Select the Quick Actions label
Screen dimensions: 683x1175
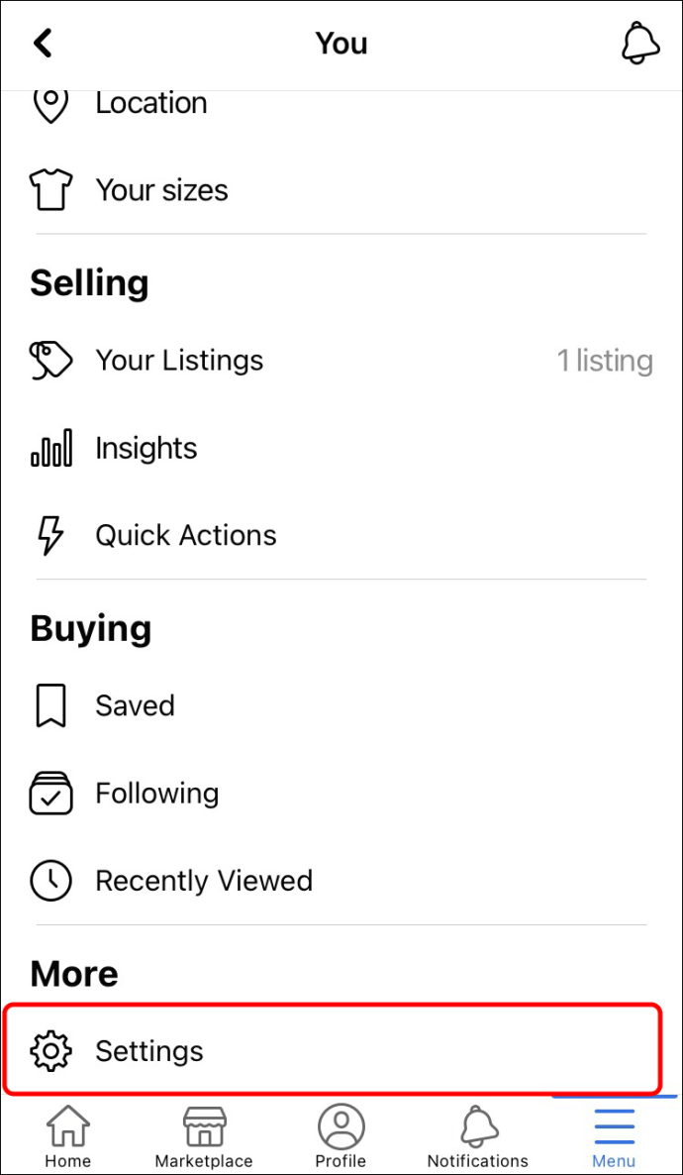coord(186,535)
